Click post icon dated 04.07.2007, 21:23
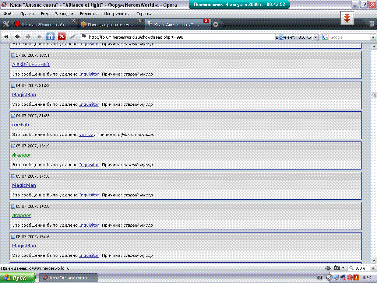 [x=13, y=85]
